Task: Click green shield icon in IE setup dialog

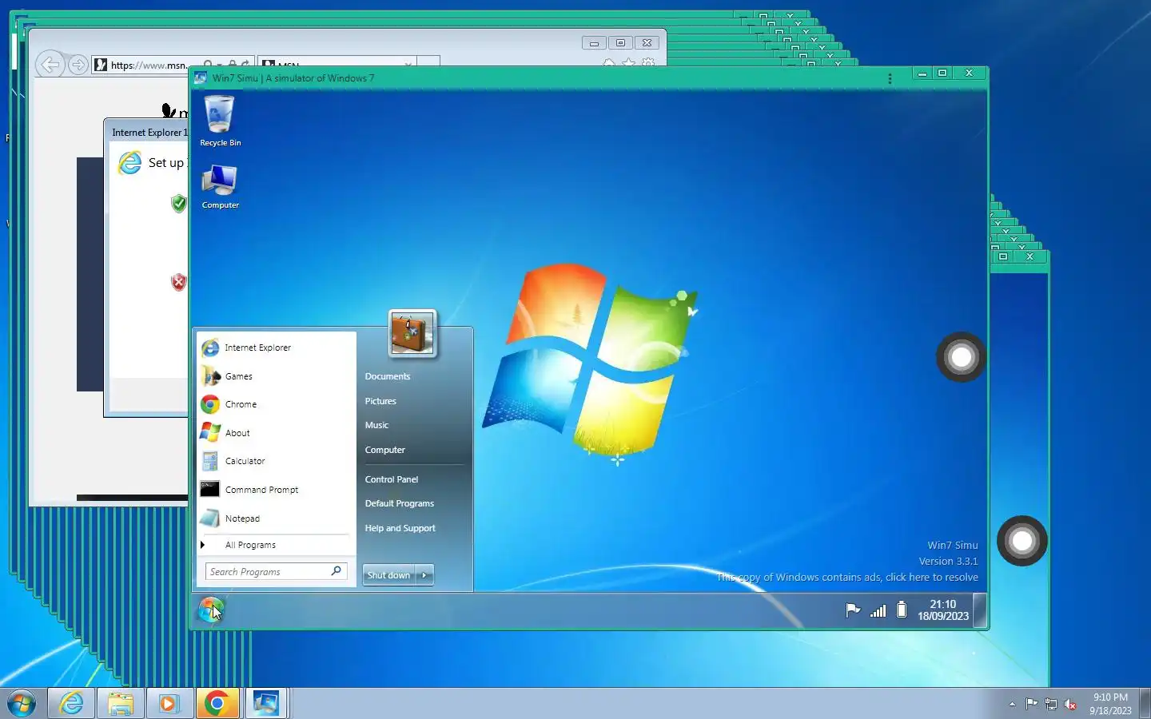Action: (x=179, y=203)
